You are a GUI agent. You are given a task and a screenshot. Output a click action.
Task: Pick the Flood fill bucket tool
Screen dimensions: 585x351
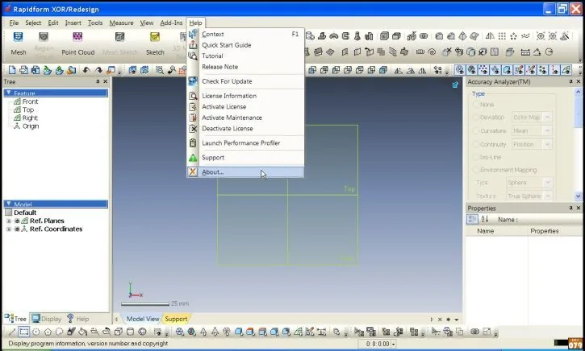[x=83, y=332]
